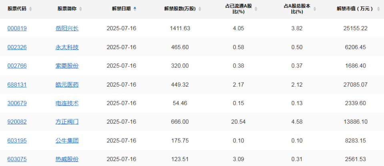Select the 1411.63 unlock shares value

180,29
